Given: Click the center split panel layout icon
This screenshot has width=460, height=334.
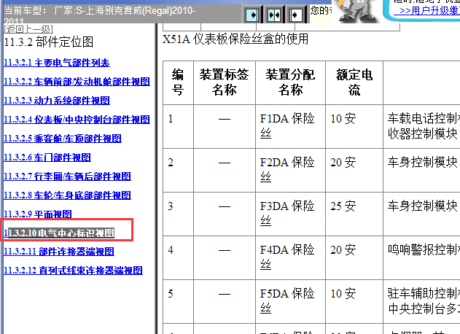Looking at the screenshot, I should point(274,15).
